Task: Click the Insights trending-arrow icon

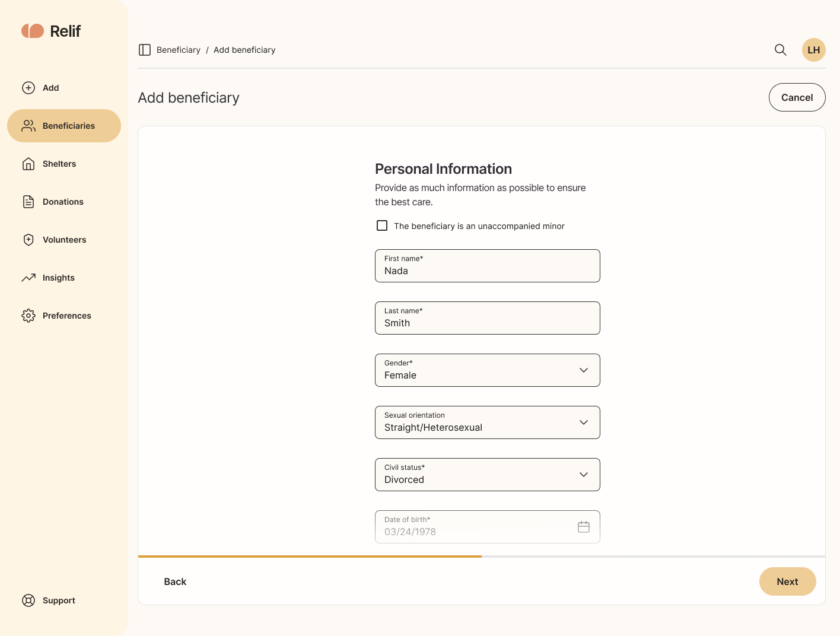Action: [28, 278]
